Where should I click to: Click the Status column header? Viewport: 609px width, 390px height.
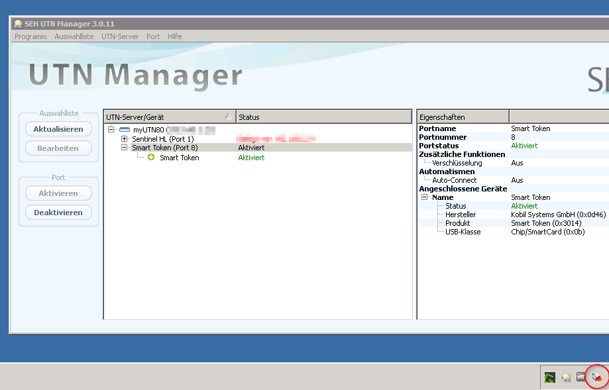(324, 117)
